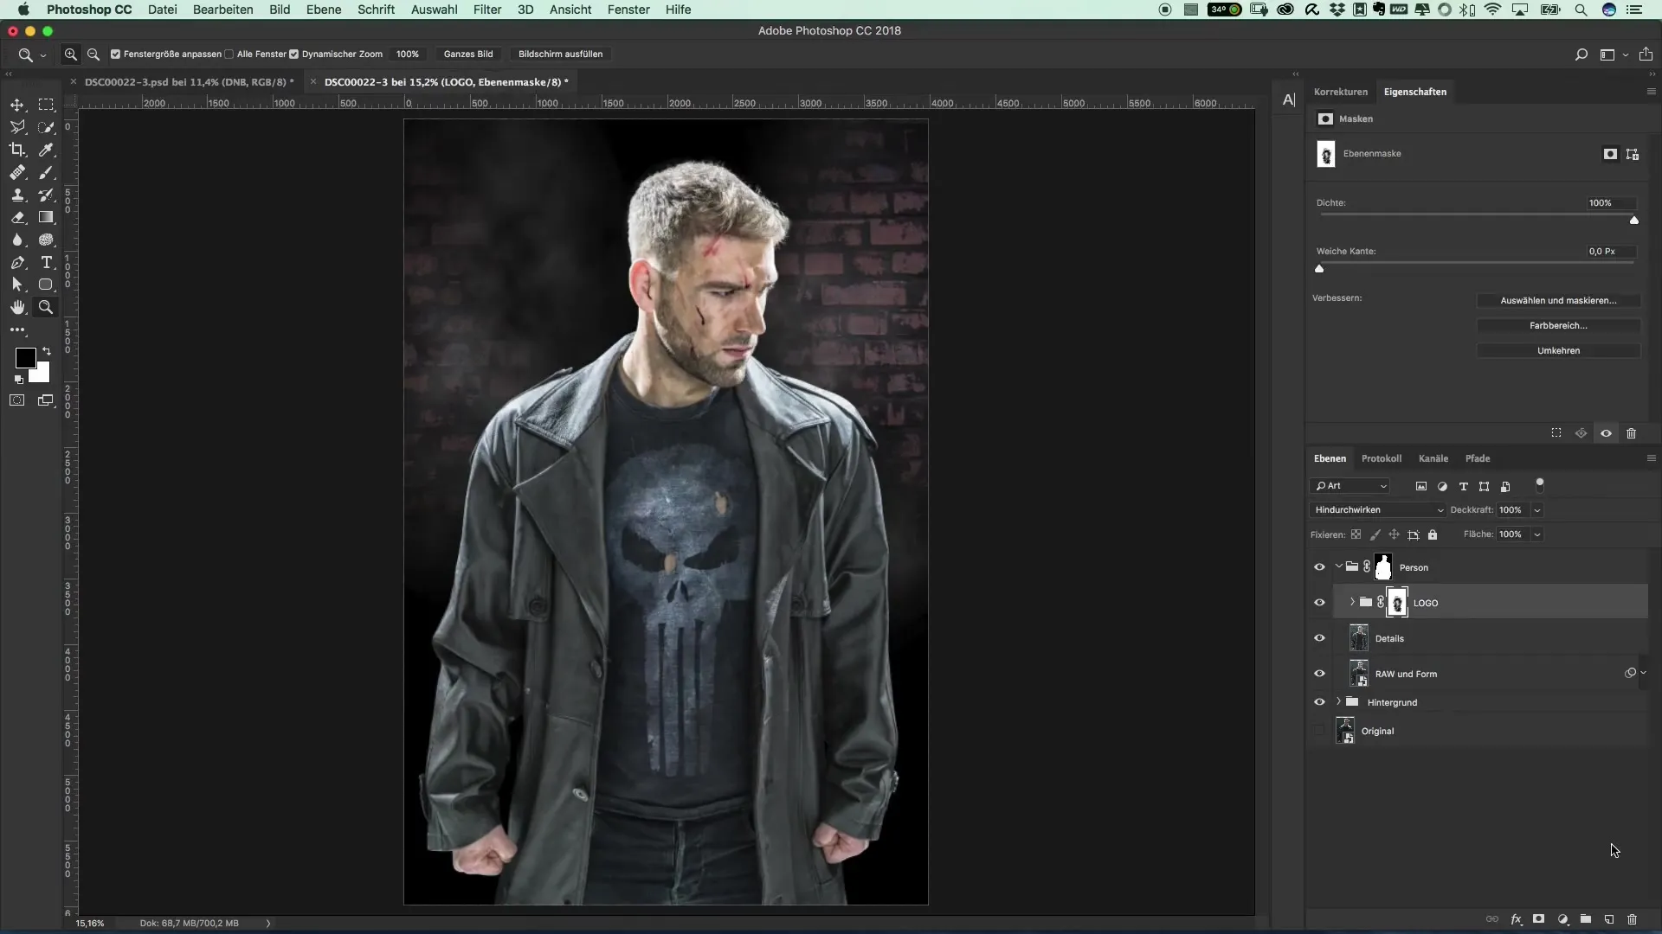
Task: Delete the mask in Properties panel
Action: click(x=1631, y=433)
